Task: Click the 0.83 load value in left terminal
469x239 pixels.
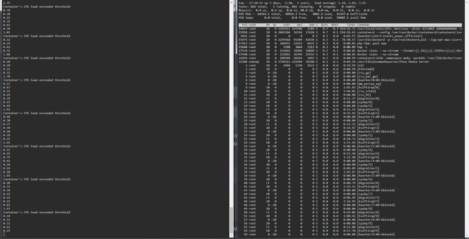Action: [7, 25]
